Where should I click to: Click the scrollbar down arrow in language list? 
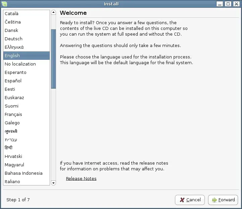[53, 183]
